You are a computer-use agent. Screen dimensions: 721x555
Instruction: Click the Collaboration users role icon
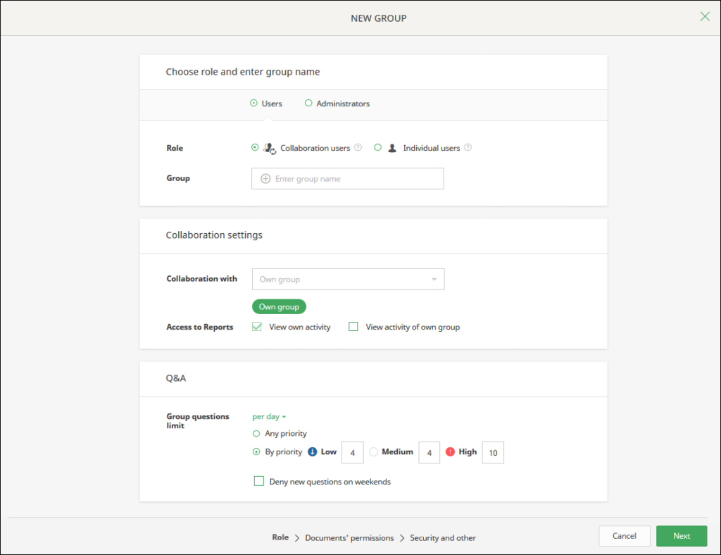[x=270, y=149]
